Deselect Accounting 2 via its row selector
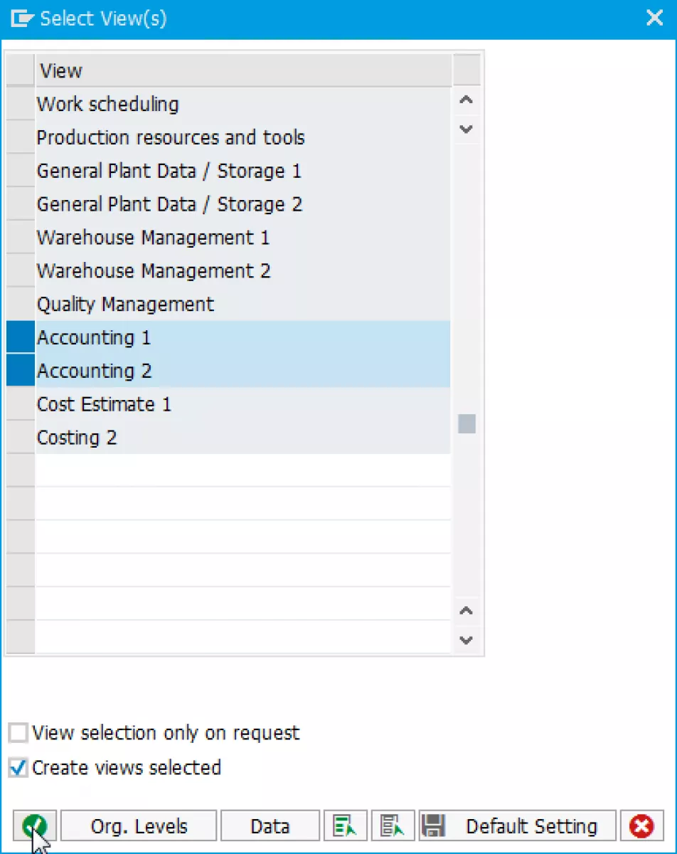This screenshot has width=677, height=854. (21, 371)
